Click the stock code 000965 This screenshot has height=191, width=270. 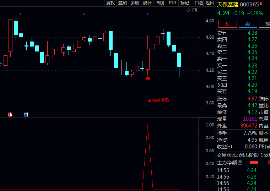[249, 5]
